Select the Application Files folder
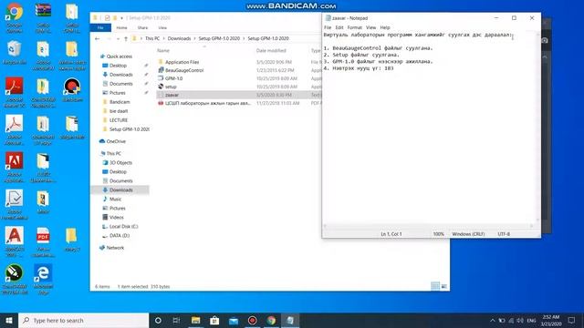The height and width of the screenshot is (328, 584). point(182,62)
